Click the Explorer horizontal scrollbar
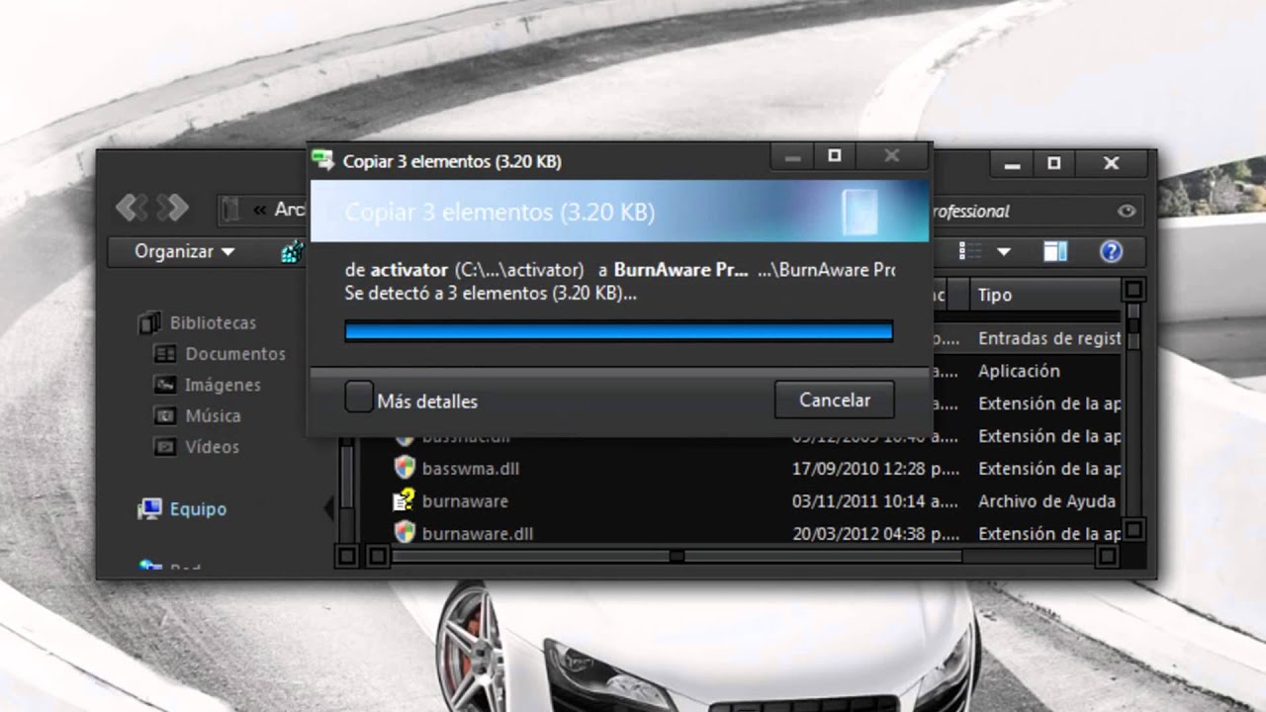Screen dimensions: 1266x712 click(x=677, y=557)
